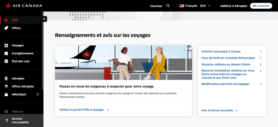This screenshot has width=278, height=127.
Task: Click the airplane icon beside Vols
Action: point(6,20)
